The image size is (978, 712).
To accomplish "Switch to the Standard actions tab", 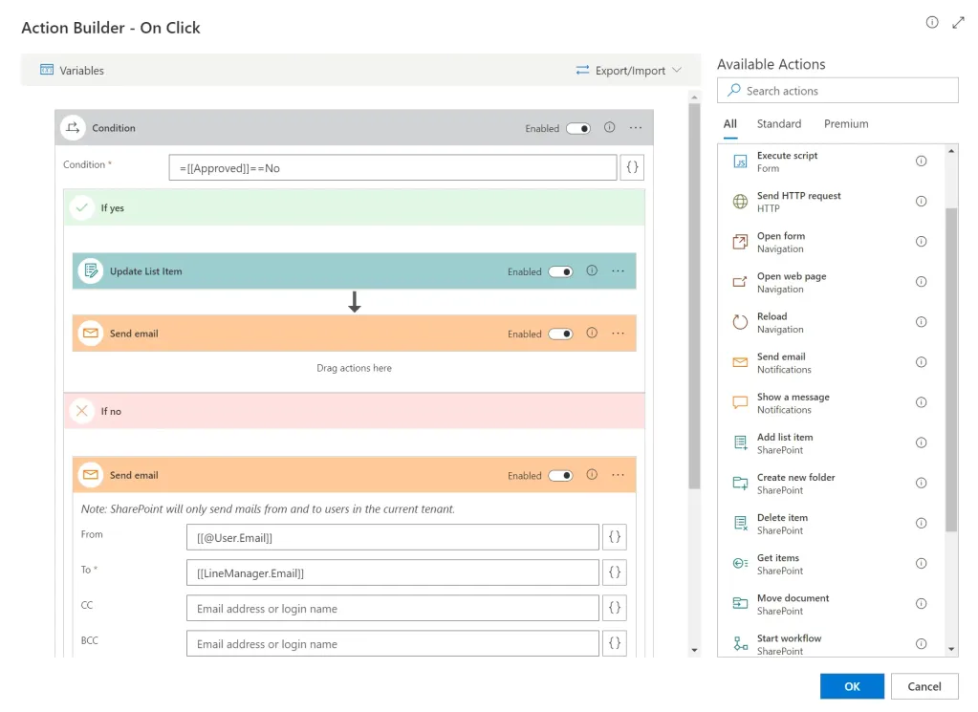I will (x=778, y=124).
